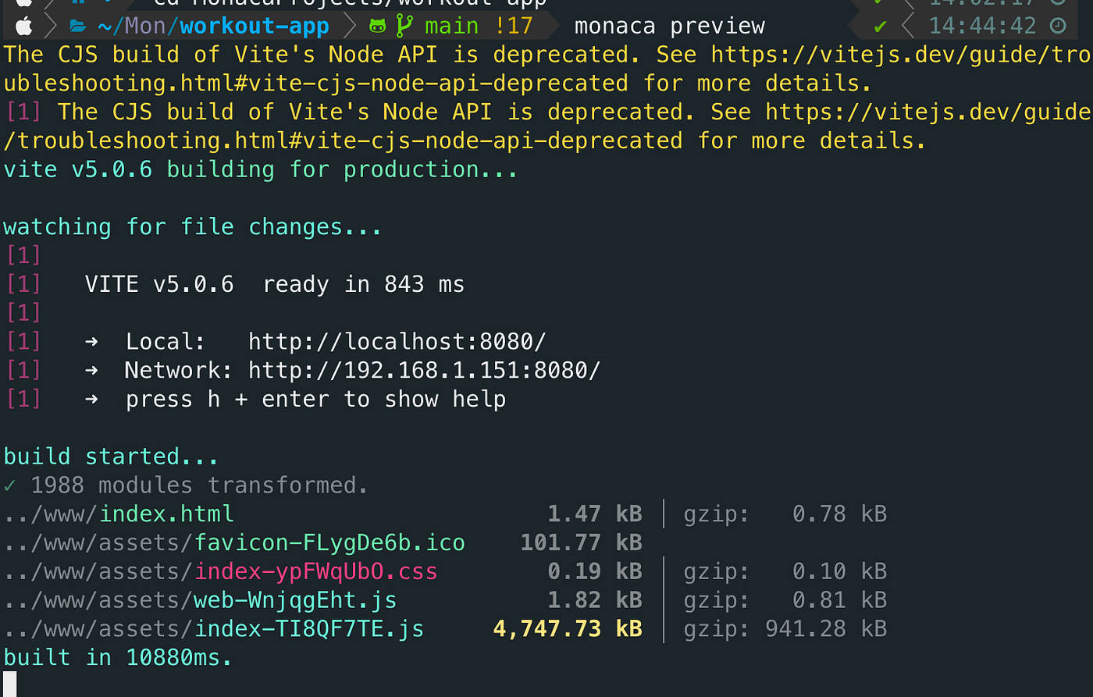Click the clock icon after 14:44:42
This screenshot has width=1093, height=697.
pos(1059,27)
